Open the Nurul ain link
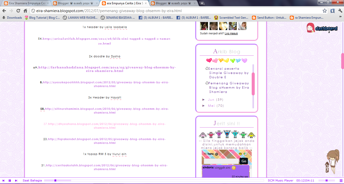 (119, 154)
